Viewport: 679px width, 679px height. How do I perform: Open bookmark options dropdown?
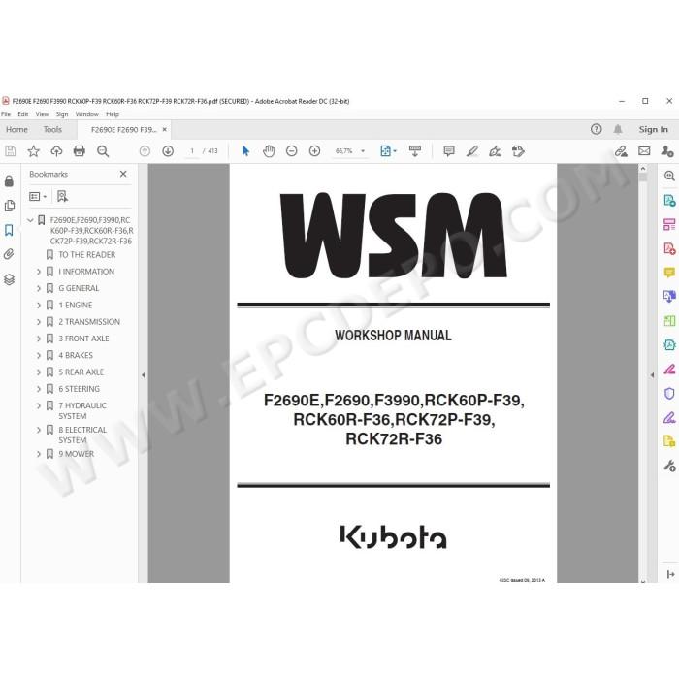(38, 197)
